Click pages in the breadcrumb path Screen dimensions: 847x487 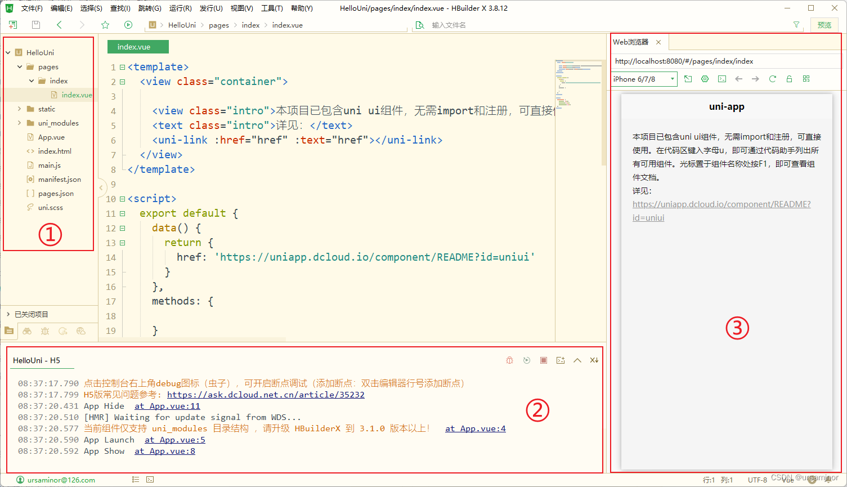click(x=219, y=25)
